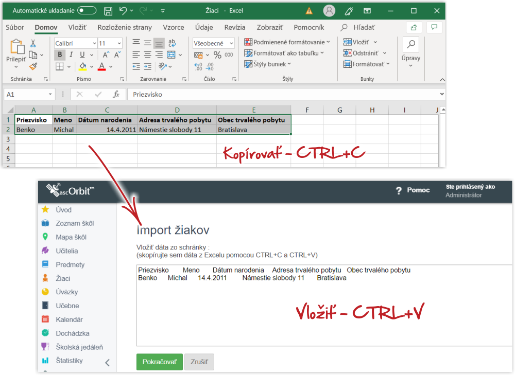The height and width of the screenshot is (375, 515).
Task: Click the Copy icon in Schránka group
Action: click(33, 55)
